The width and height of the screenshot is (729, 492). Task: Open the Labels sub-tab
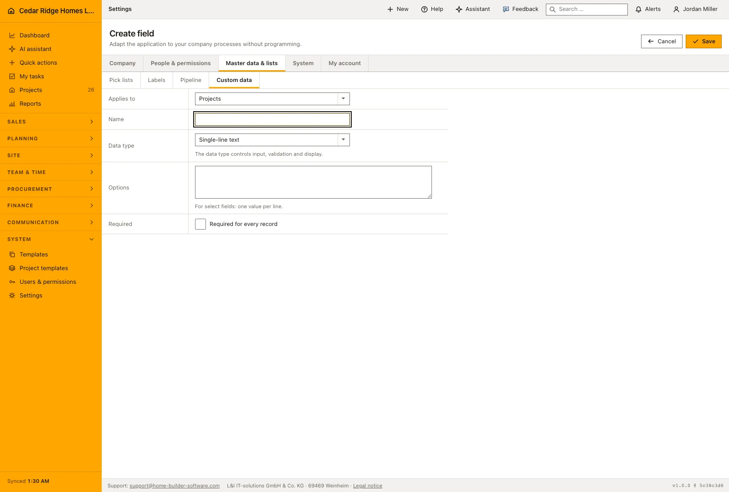pos(157,80)
